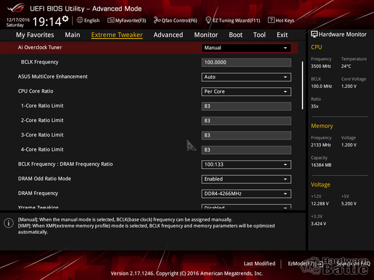Image resolution: width=374 pixels, height=280 pixels.
Task: Click the 1-Core Ratio Limit field
Action: [x=246, y=106]
